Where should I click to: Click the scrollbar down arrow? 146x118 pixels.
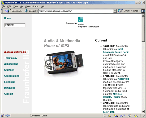(143, 111)
